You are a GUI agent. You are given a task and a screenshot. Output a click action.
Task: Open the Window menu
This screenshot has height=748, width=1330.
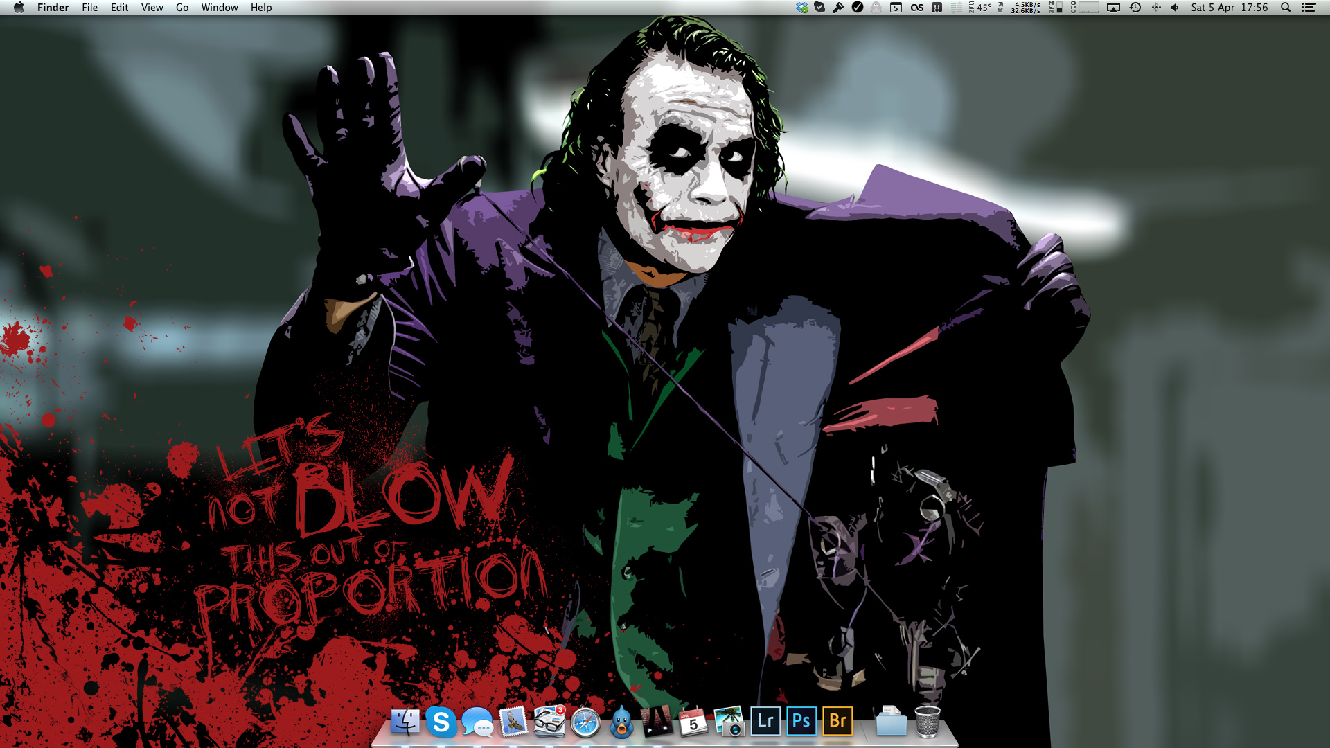tap(220, 8)
